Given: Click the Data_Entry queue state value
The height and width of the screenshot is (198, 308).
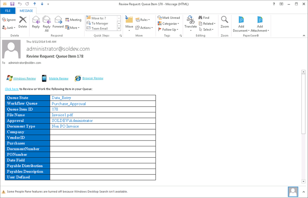Looking at the screenshot, I should point(61,98).
